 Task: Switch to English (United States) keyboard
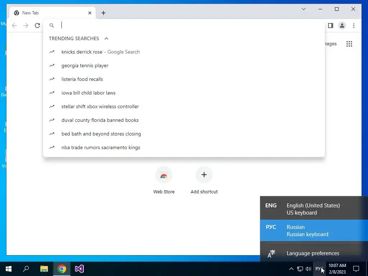point(314,209)
